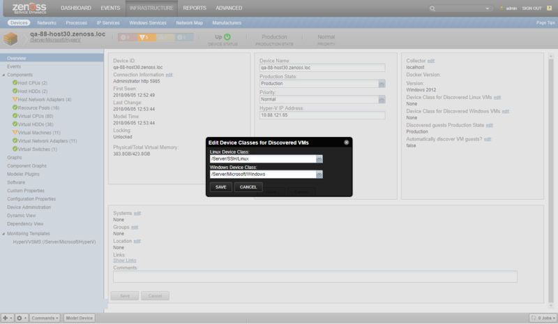This screenshot has width=558, height=324.
Task: Open the Dashboard menu
Action: 76,8
